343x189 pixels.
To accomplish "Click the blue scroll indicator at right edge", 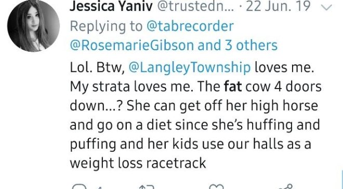I will coord(342,179).
